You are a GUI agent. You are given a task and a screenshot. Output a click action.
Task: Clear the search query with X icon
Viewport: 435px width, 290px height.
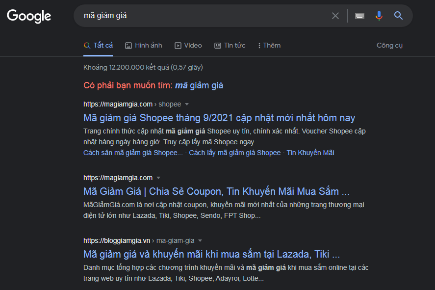335,16
